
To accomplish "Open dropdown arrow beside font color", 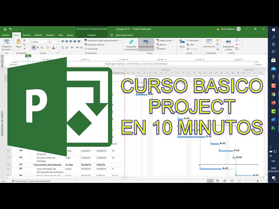I will point(57,47).
